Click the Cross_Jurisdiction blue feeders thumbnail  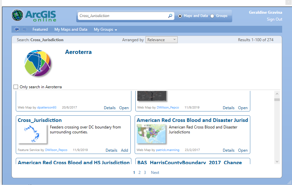(32, 134)
